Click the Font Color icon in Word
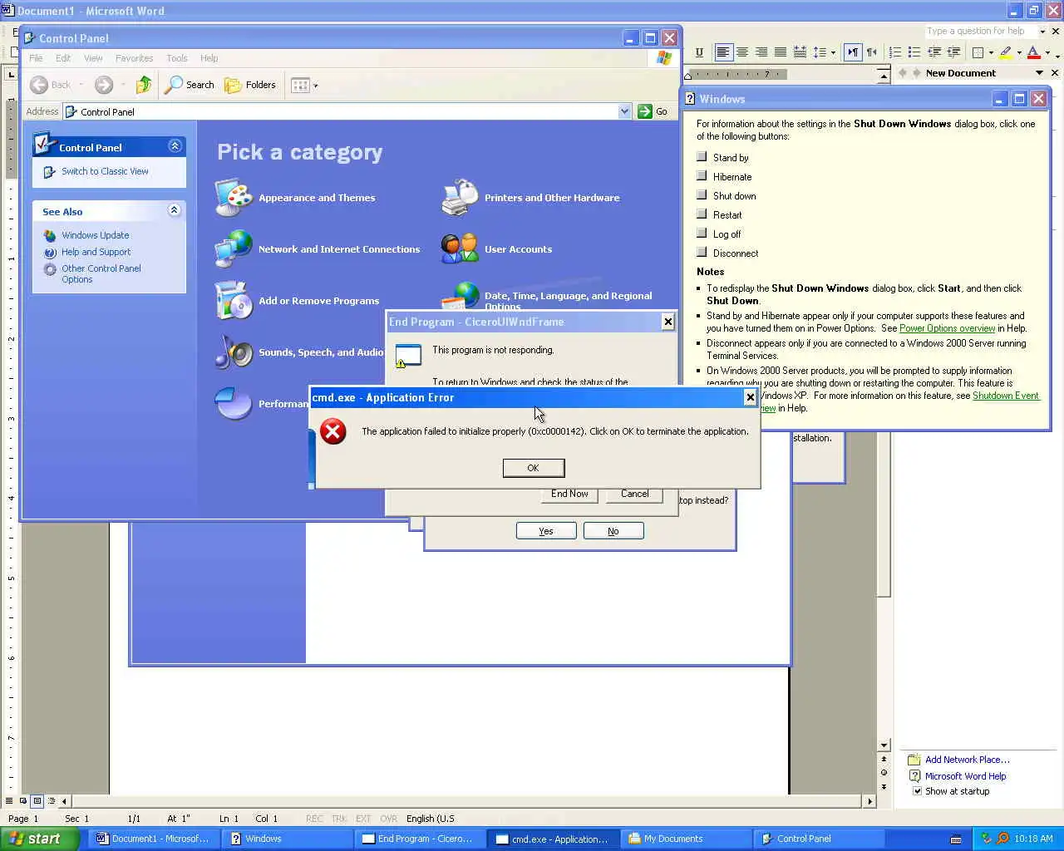This screenshot has height=851, width=1064. [x=1033, y=52]
